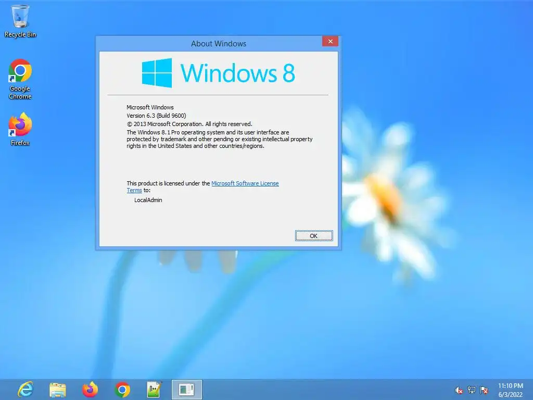Click the Windows 8 logo banner

click(218, 73)
